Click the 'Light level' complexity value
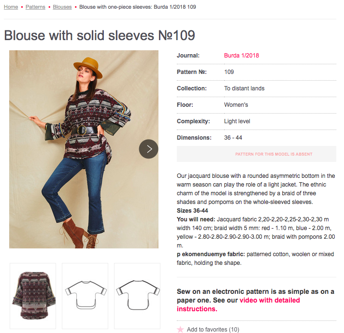 click(237, 121)
